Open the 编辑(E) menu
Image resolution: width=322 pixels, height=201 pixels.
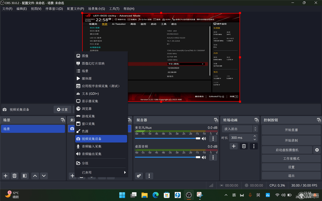22,8
